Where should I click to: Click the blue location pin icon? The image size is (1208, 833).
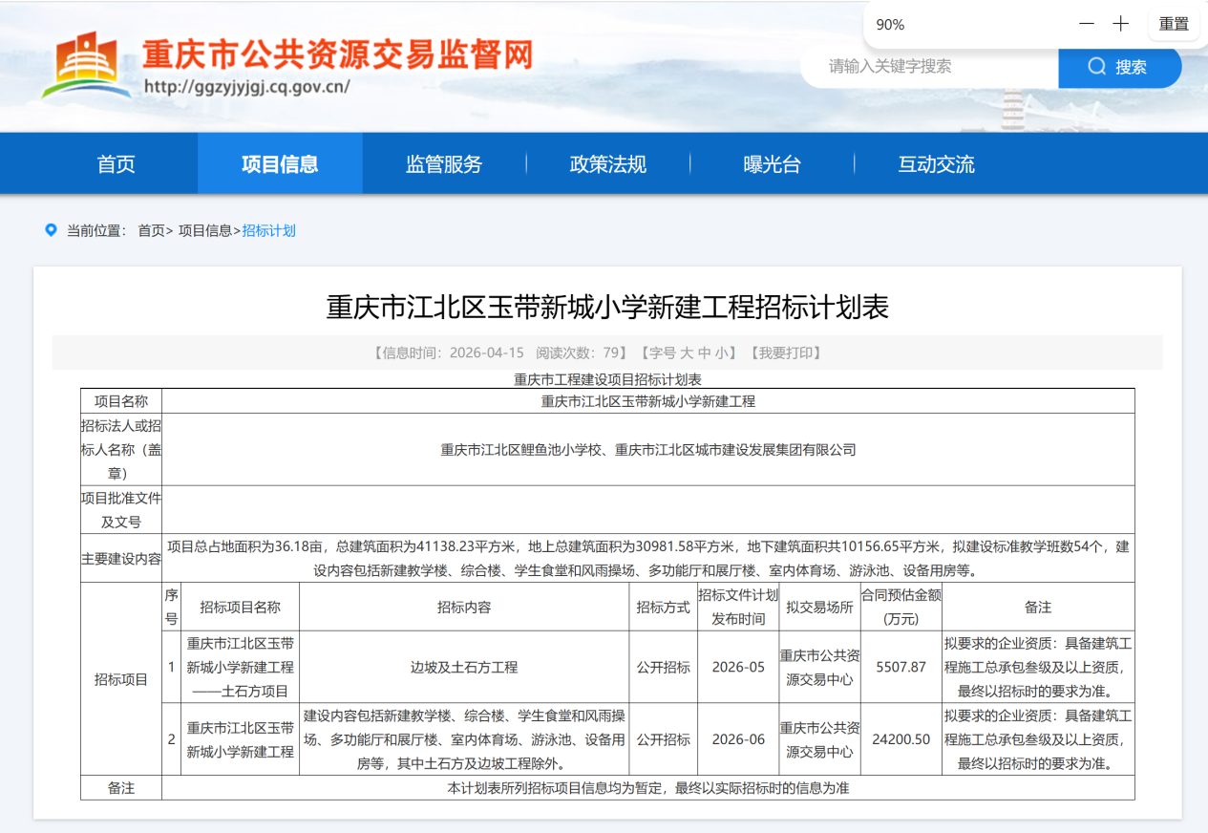coord(51,230)
